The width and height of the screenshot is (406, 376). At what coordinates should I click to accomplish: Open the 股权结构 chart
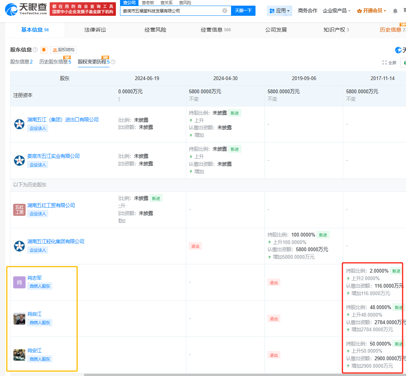pos(64,50)
